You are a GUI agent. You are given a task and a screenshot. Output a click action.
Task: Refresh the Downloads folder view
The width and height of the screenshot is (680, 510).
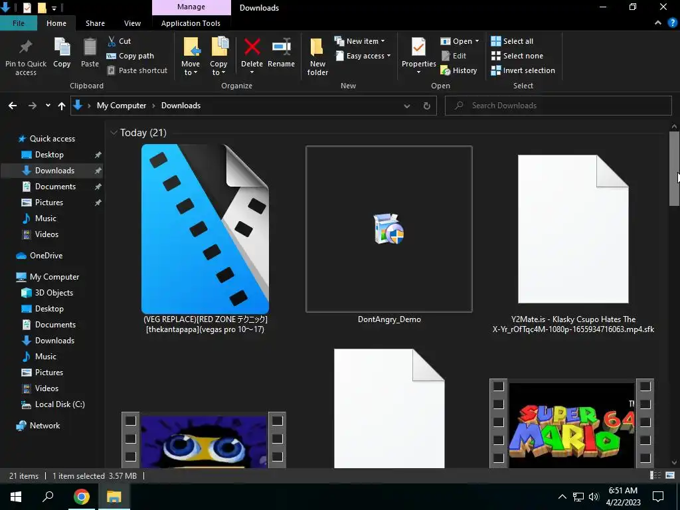pos(427,106)
